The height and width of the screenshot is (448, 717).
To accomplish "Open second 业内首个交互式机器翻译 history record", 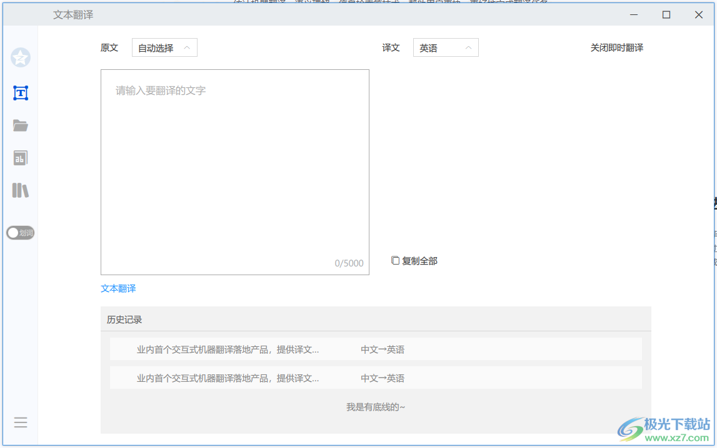I will tap(376, 378).
